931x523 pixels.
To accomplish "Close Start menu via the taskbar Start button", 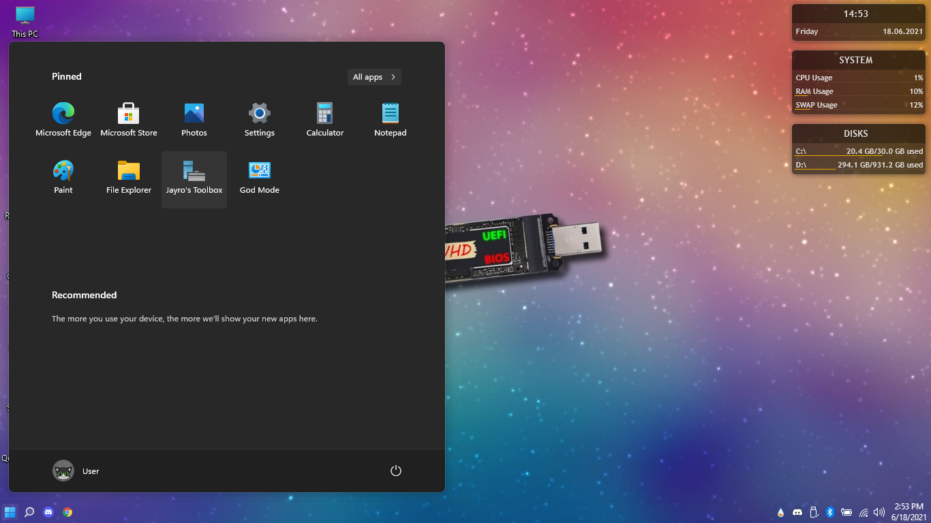I will [x=10, y=512].
